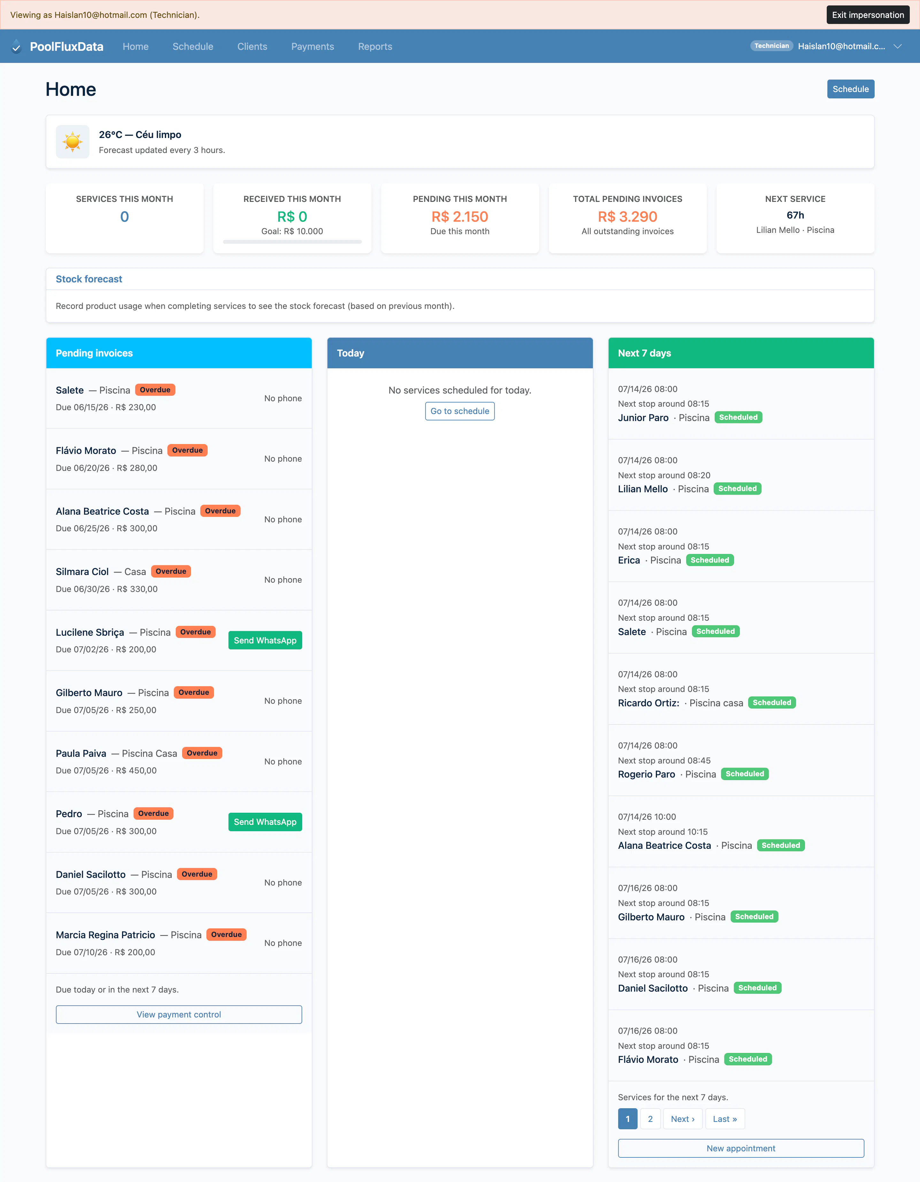
Task: Click the Next Service 67h value
Action: pos(795,215)
